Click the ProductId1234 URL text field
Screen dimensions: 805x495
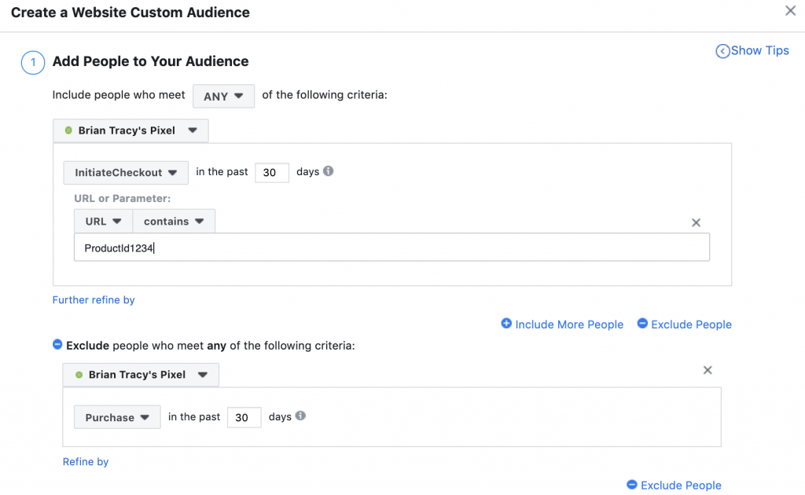(x=391, y=247)
